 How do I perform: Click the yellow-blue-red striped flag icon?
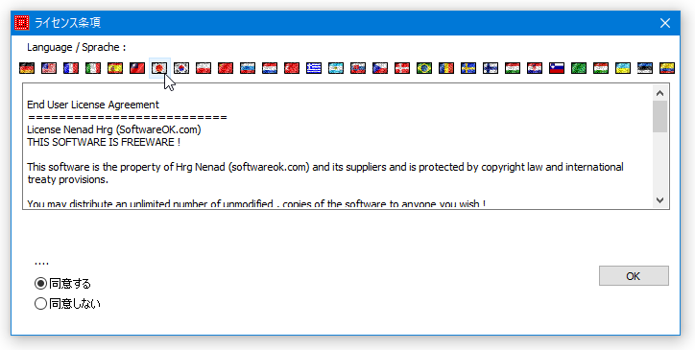pyautogui.click(x=667, y=68)
